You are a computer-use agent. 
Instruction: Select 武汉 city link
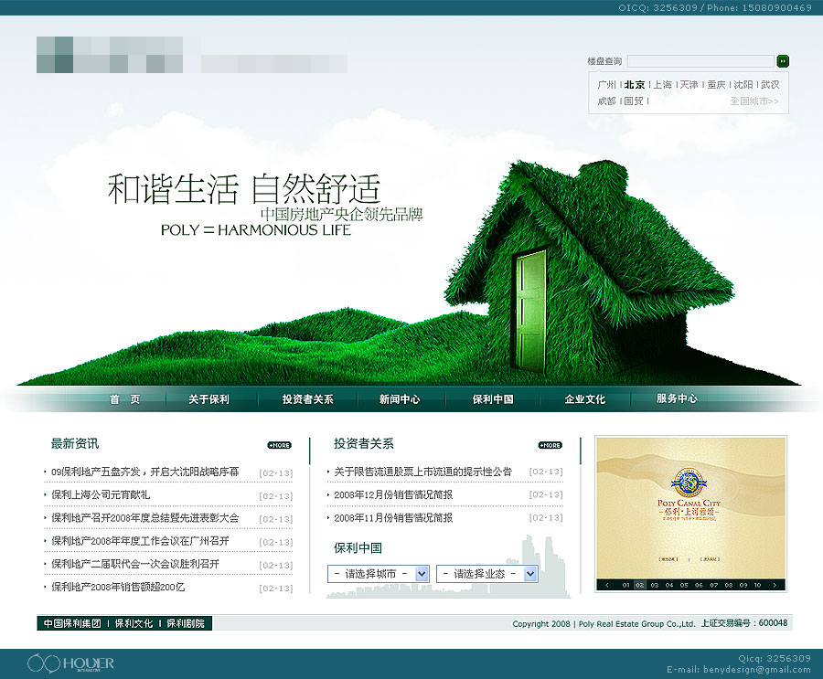(x=770, y=84)
